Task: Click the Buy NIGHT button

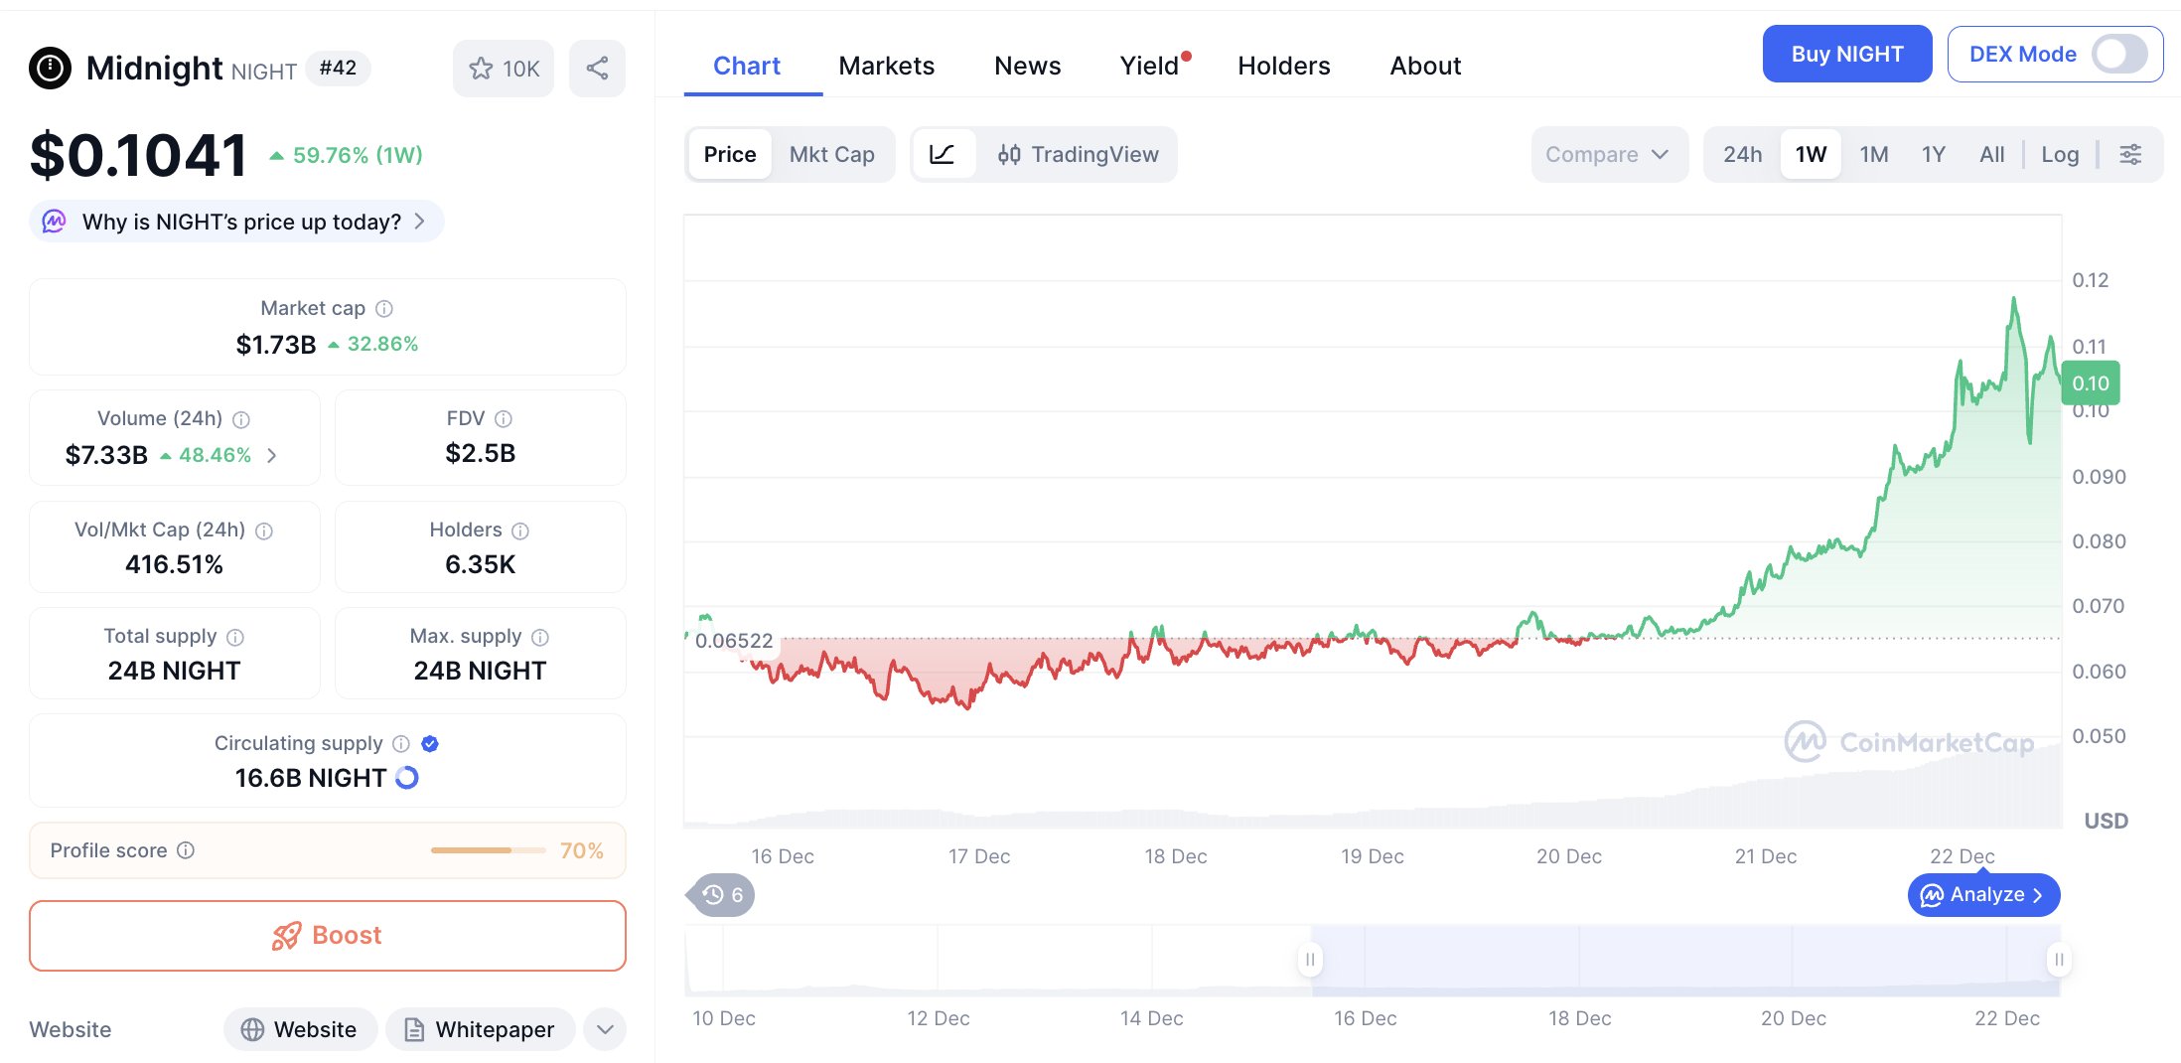Action: (x=1846, y=55)
